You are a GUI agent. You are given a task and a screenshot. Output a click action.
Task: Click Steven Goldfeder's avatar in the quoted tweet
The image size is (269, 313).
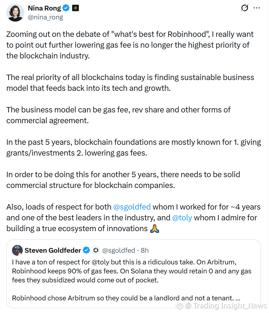pyautogui.click(x=17, y=250)
